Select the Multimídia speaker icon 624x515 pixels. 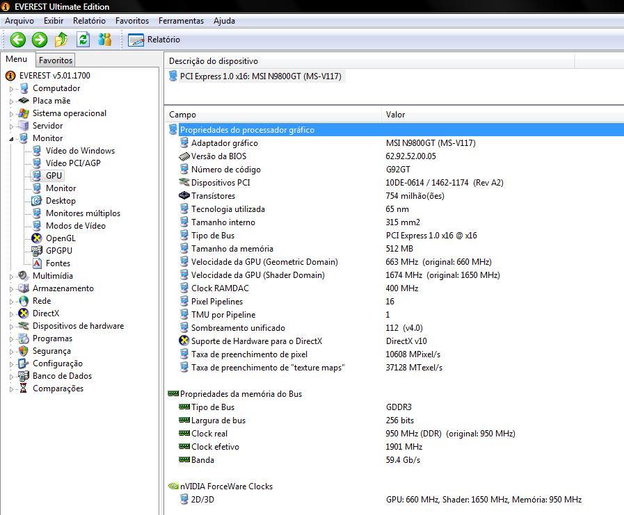pos(24,276)
